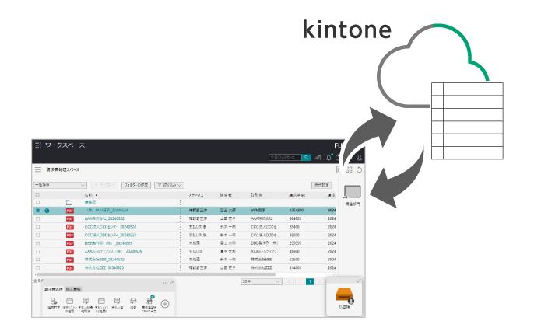
Task: Click PDF icon of AAA株式会社_20240522
Action: 70,219
